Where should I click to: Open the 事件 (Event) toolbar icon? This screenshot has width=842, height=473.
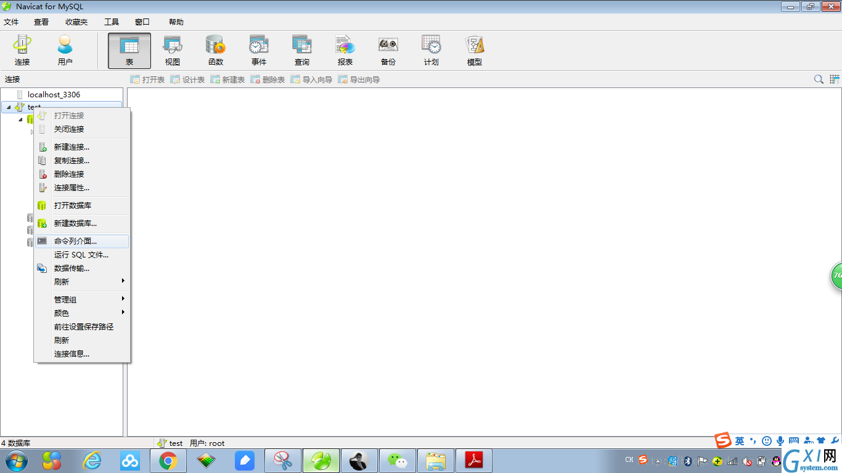point(259,51)
